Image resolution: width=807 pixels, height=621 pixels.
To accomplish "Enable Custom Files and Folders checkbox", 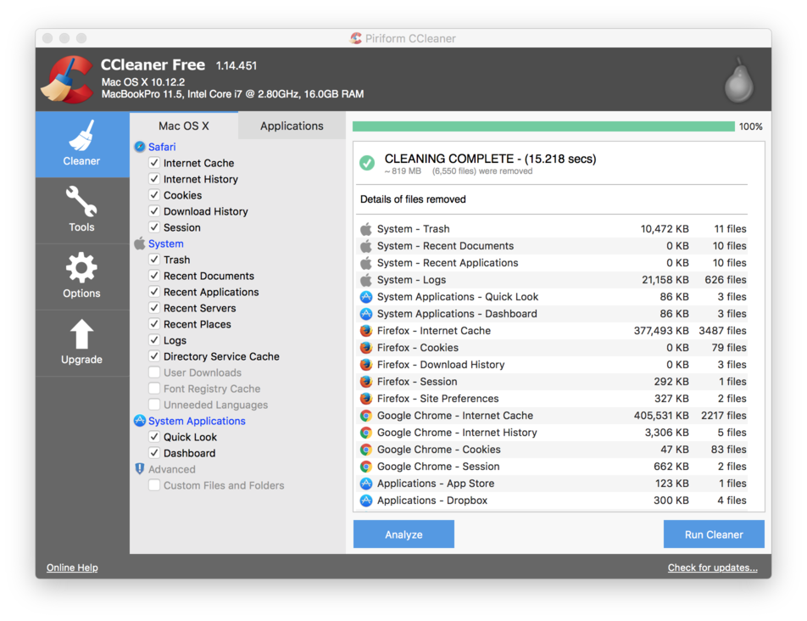I will (x=154, y=485).
